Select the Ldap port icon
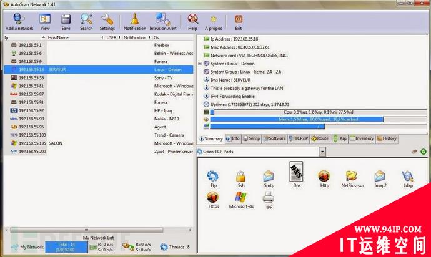The height and width of the screenshot is (257, 431). pyautogui.click(x=408, y=179)
